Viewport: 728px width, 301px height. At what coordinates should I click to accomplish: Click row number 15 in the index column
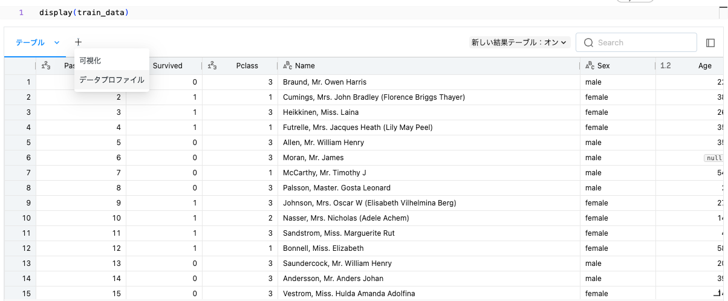pyautogui.click(x=21, y=293)
